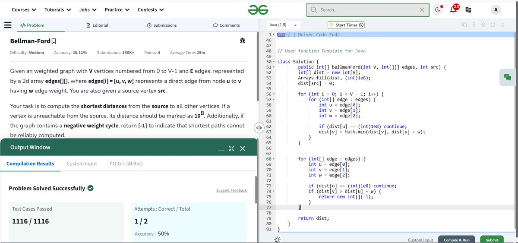Click the Start Timer label
Image resolution: width=518 pixels, height=243 pixels.
pos(347,25)
